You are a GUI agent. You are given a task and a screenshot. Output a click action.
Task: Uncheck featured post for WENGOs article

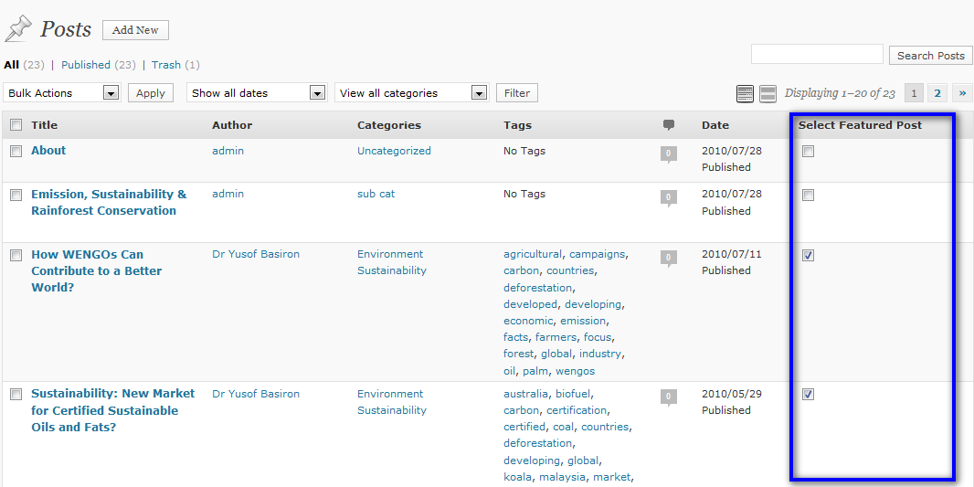click(x=808, y=256)
